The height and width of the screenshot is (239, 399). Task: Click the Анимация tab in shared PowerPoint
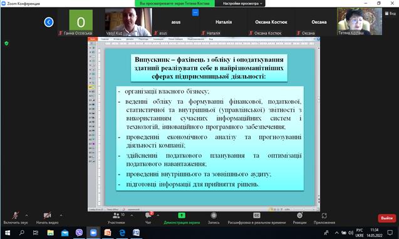point(158,39)
